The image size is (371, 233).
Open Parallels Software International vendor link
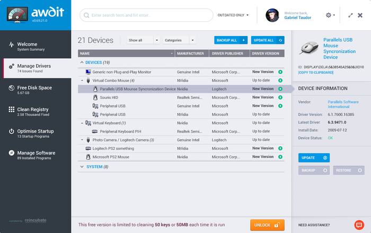[343, 104]
